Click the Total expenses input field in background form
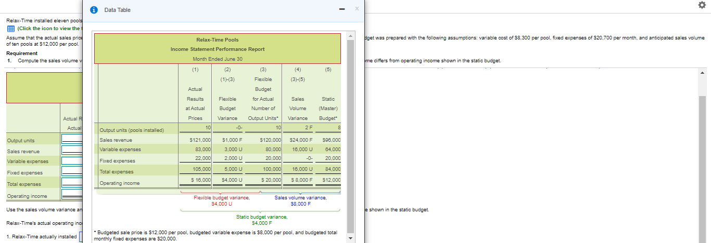This screenshot has height=243, width=711. click(72, 183)
